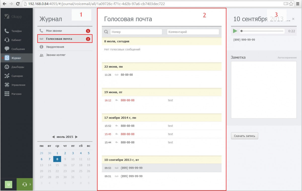Click the Скачать запись button
This screenshot has height=191, width=302.
coord(244,136)
